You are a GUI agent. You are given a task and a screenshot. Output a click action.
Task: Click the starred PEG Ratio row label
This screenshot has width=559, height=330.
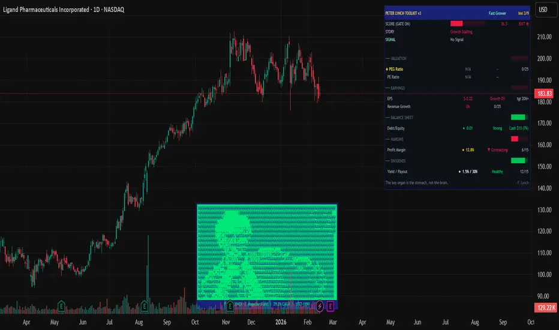pos(394,69)
